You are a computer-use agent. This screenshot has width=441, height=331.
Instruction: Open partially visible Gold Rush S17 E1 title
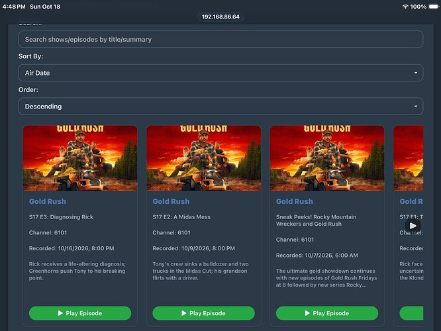411,201
